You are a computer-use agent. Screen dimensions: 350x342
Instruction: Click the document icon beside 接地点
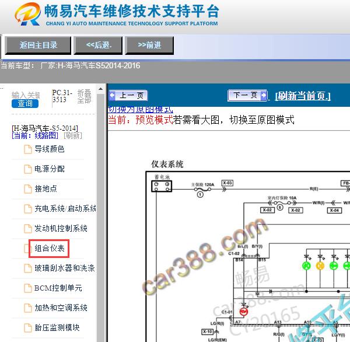tap(28, 189)
